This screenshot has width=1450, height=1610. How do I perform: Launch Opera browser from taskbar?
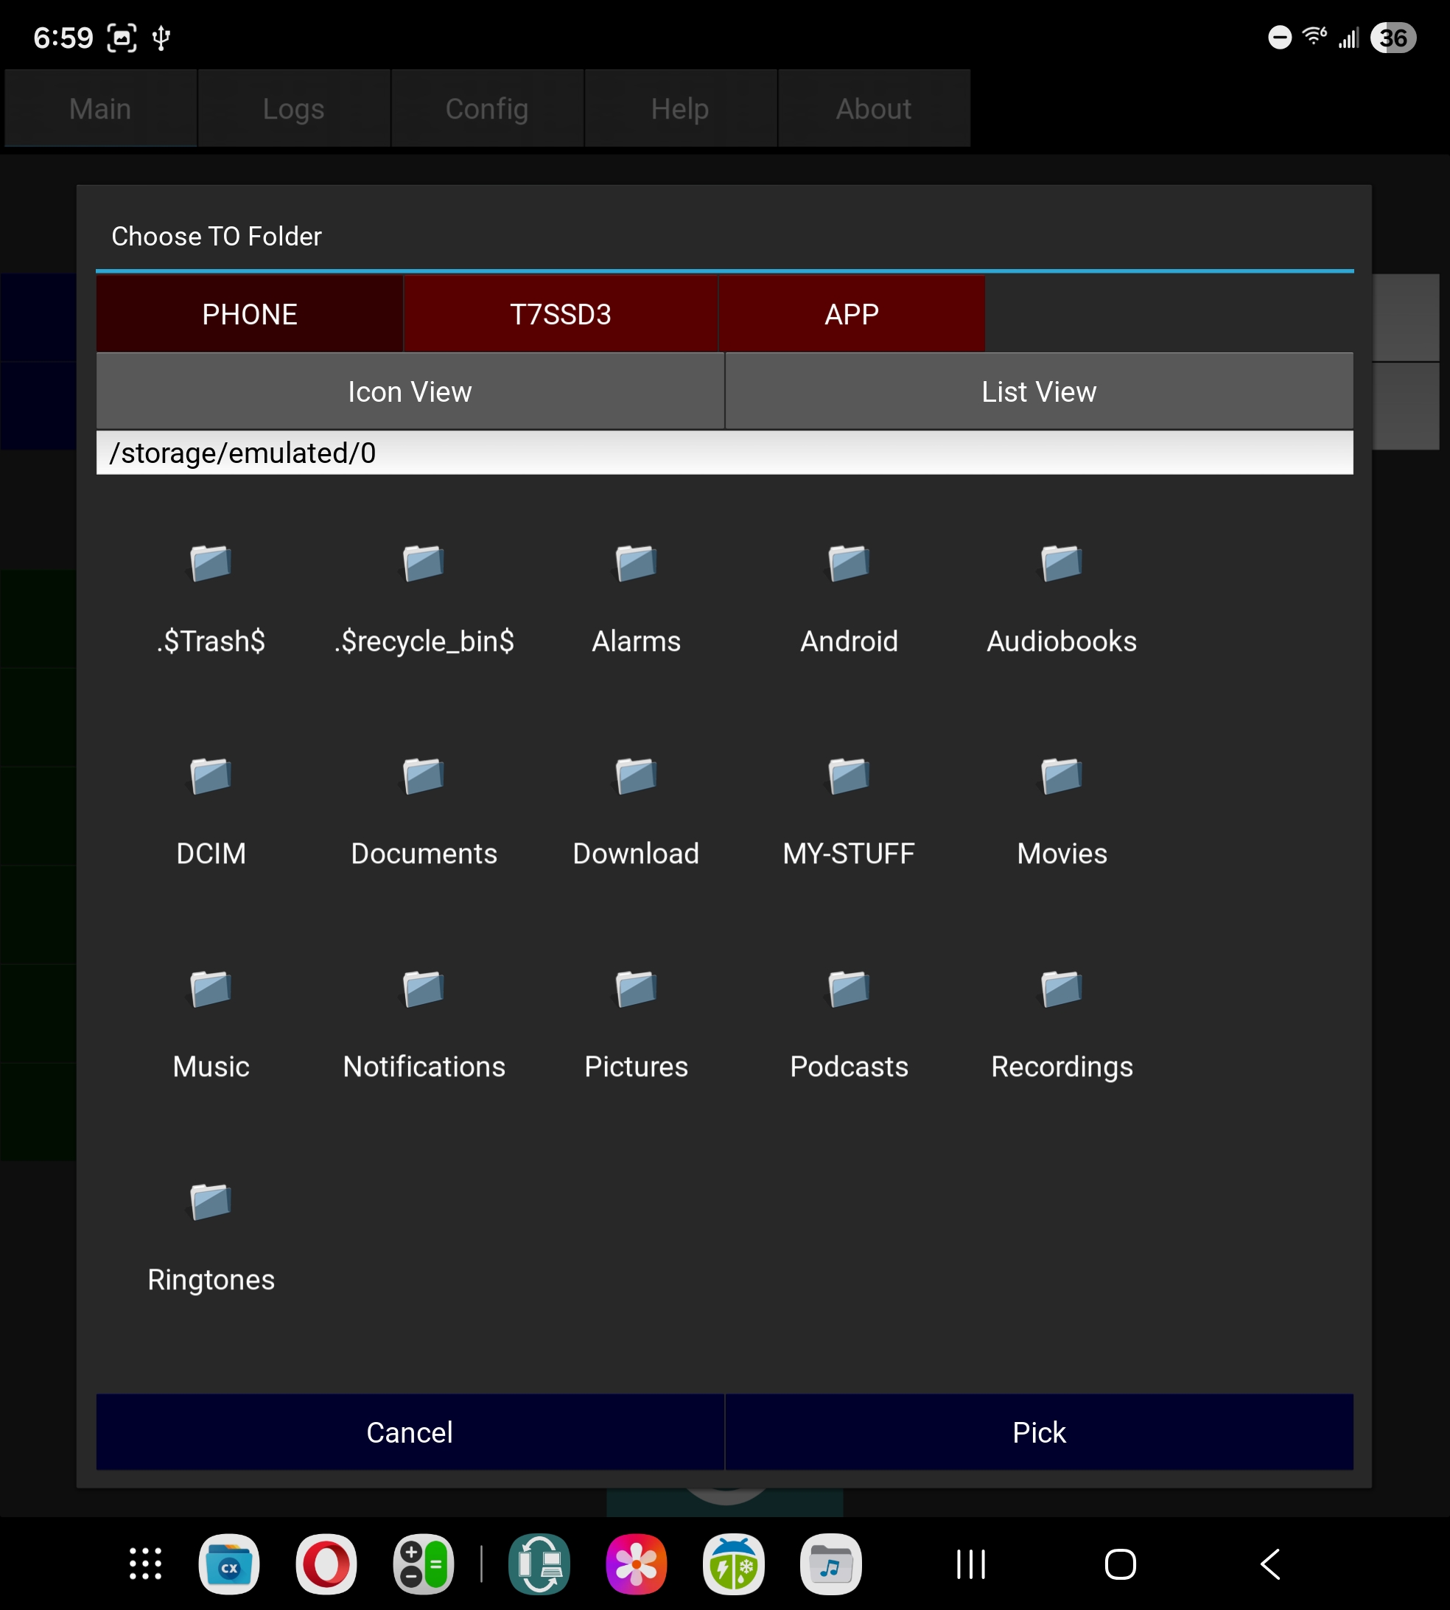pos(326,1564)
